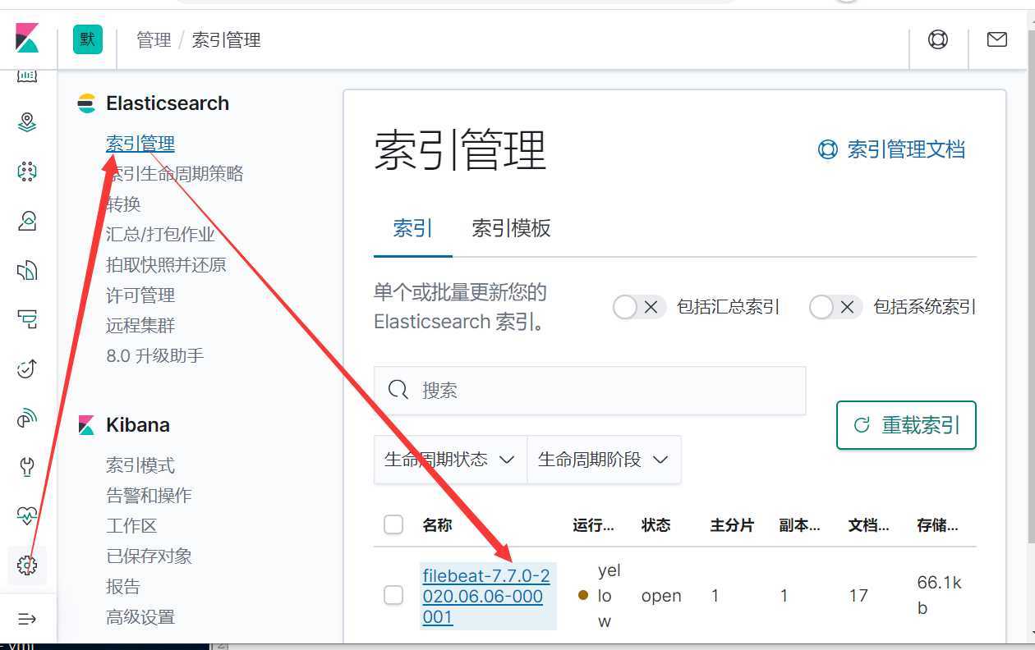Viewport: 1035px width, 650px height.
Task: Open the 索引管理文档 link
Action: 891,149
